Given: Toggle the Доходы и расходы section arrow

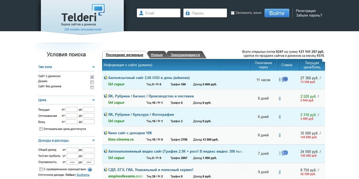Looking at the screenshot, I should click(93, 141).
